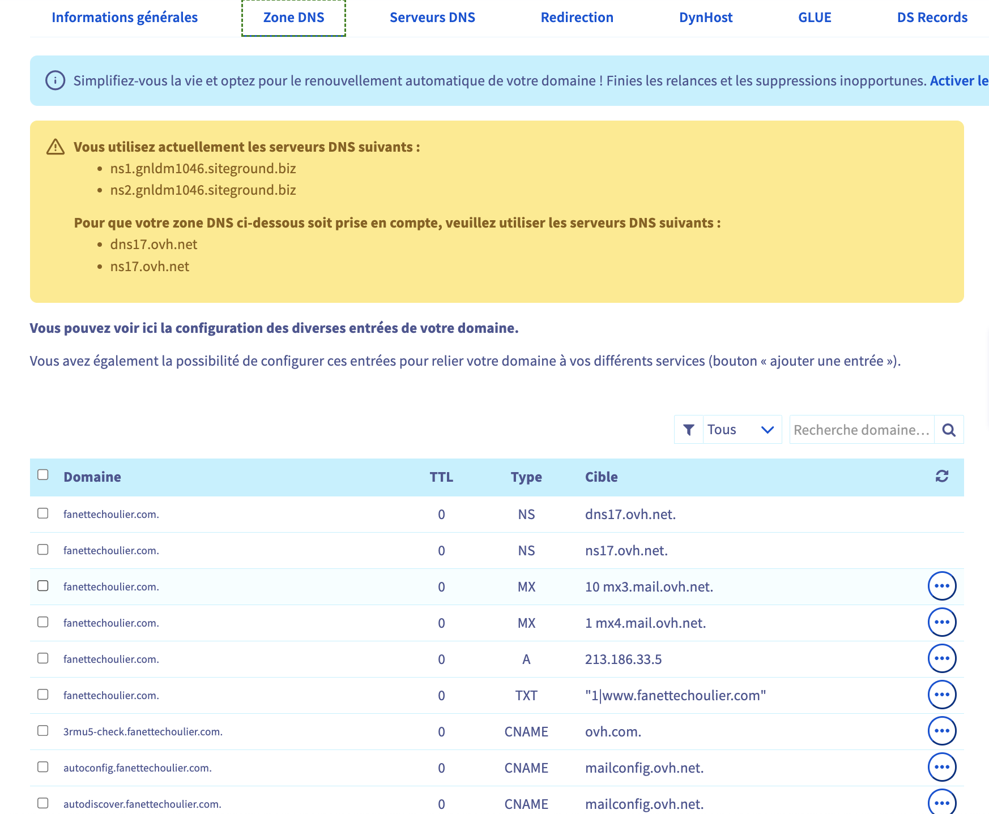Open actions menu for autoconfig CNAME record

point(942,767)
